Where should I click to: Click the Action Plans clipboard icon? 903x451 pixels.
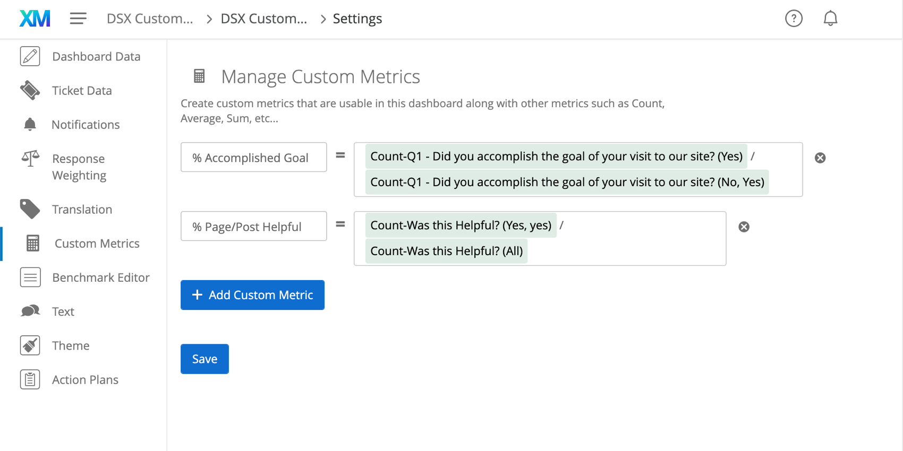(30, 379)
